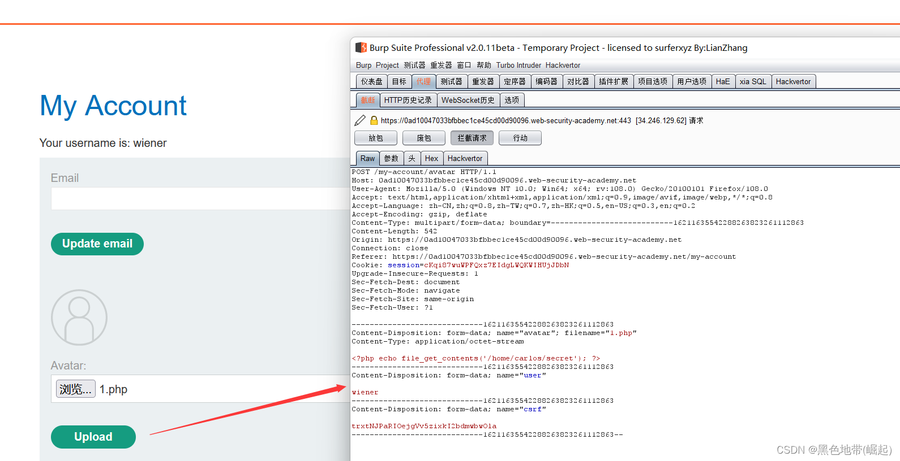Open the 帮助 menu
Viewport: 900px width, 461px height.
pos(484,66)
